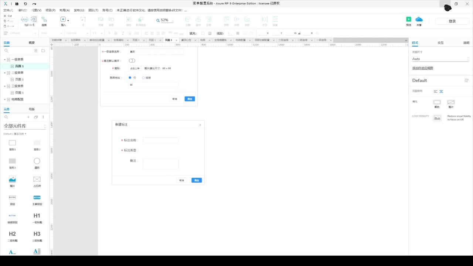This screenshot has width=473, height=266.
Task: Select the ID radio button for 跳转地址
Action: pyautogui.click(x=130, y=78)
